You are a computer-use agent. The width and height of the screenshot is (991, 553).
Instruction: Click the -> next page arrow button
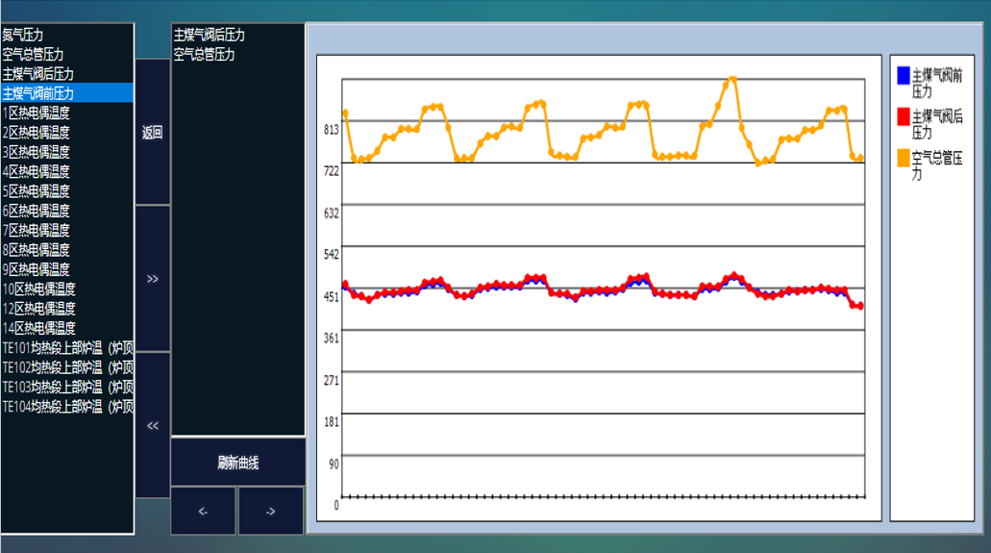click(270, 511)
